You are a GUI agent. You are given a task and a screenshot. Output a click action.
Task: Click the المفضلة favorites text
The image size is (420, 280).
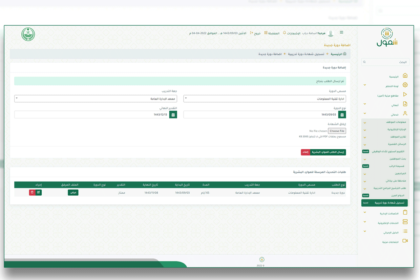point(274,33)
